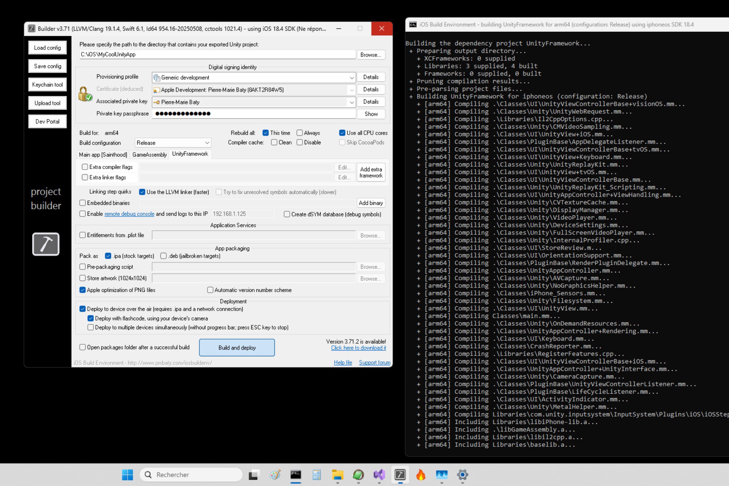The width and height of the screenshot is (729, 486).
Task: Click the padlock signing identity status icon
Action: (85, 94)
